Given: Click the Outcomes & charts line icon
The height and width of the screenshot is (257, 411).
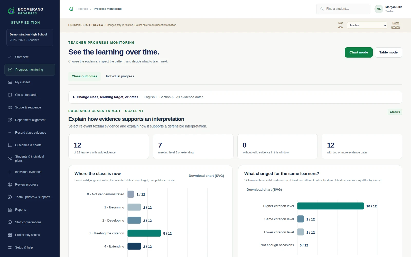Looking at the screenshot, I should 10,145.
